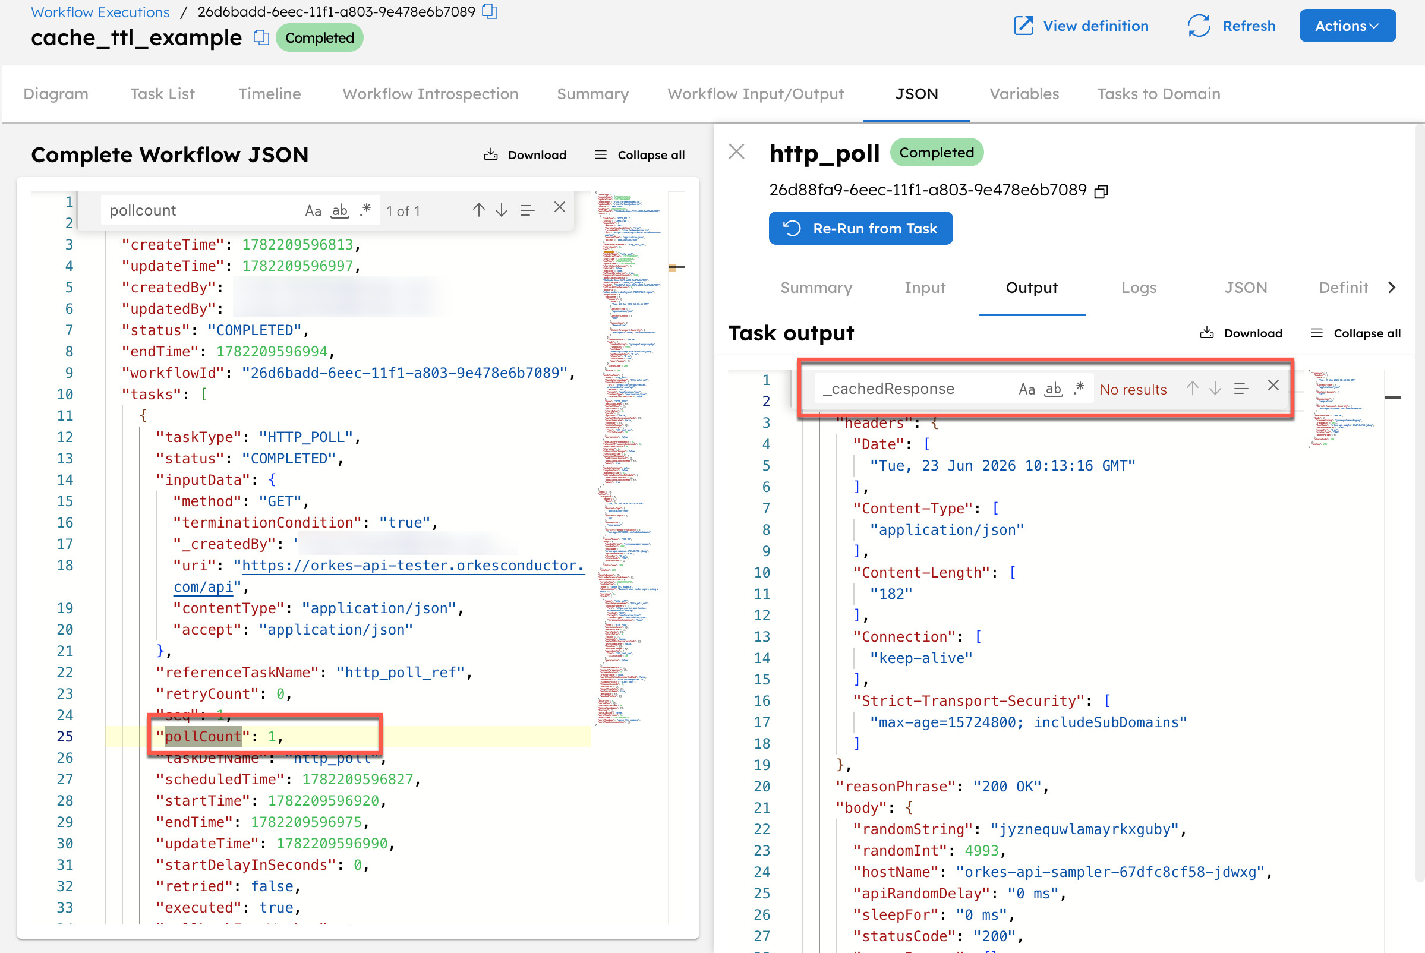The width and height of the screenshot is (1425, 953).
Task: Click the "Strict-Transport-Security" line
Action: pyautogui.click(x=981, y=700)
